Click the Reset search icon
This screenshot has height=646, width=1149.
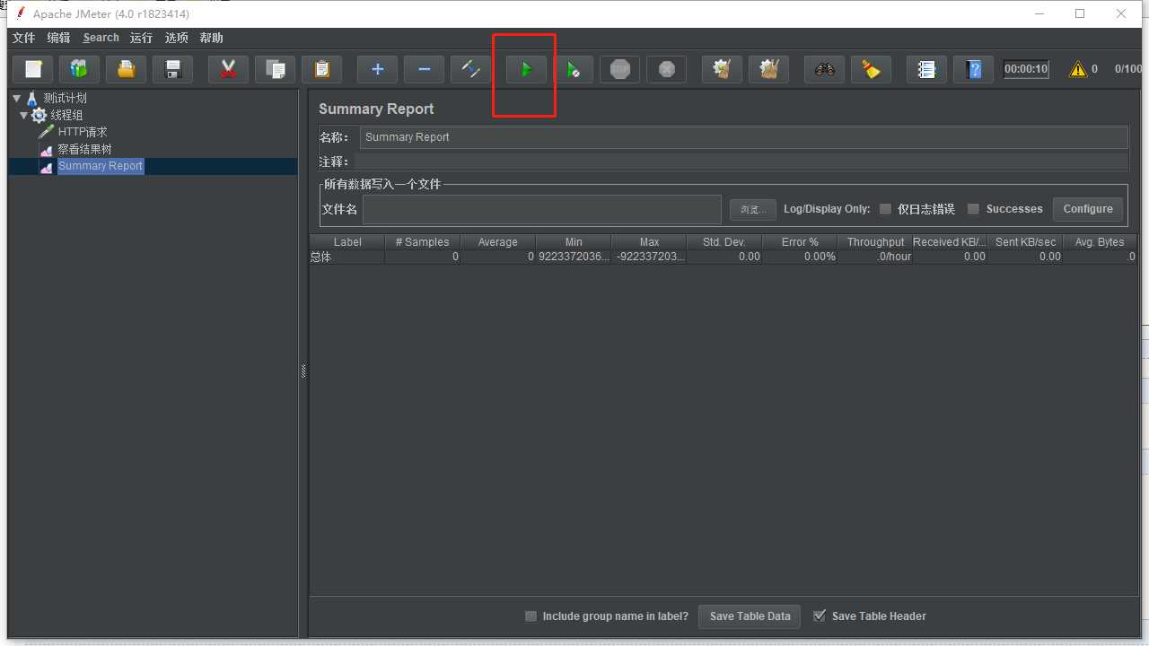tap(872, 69)
